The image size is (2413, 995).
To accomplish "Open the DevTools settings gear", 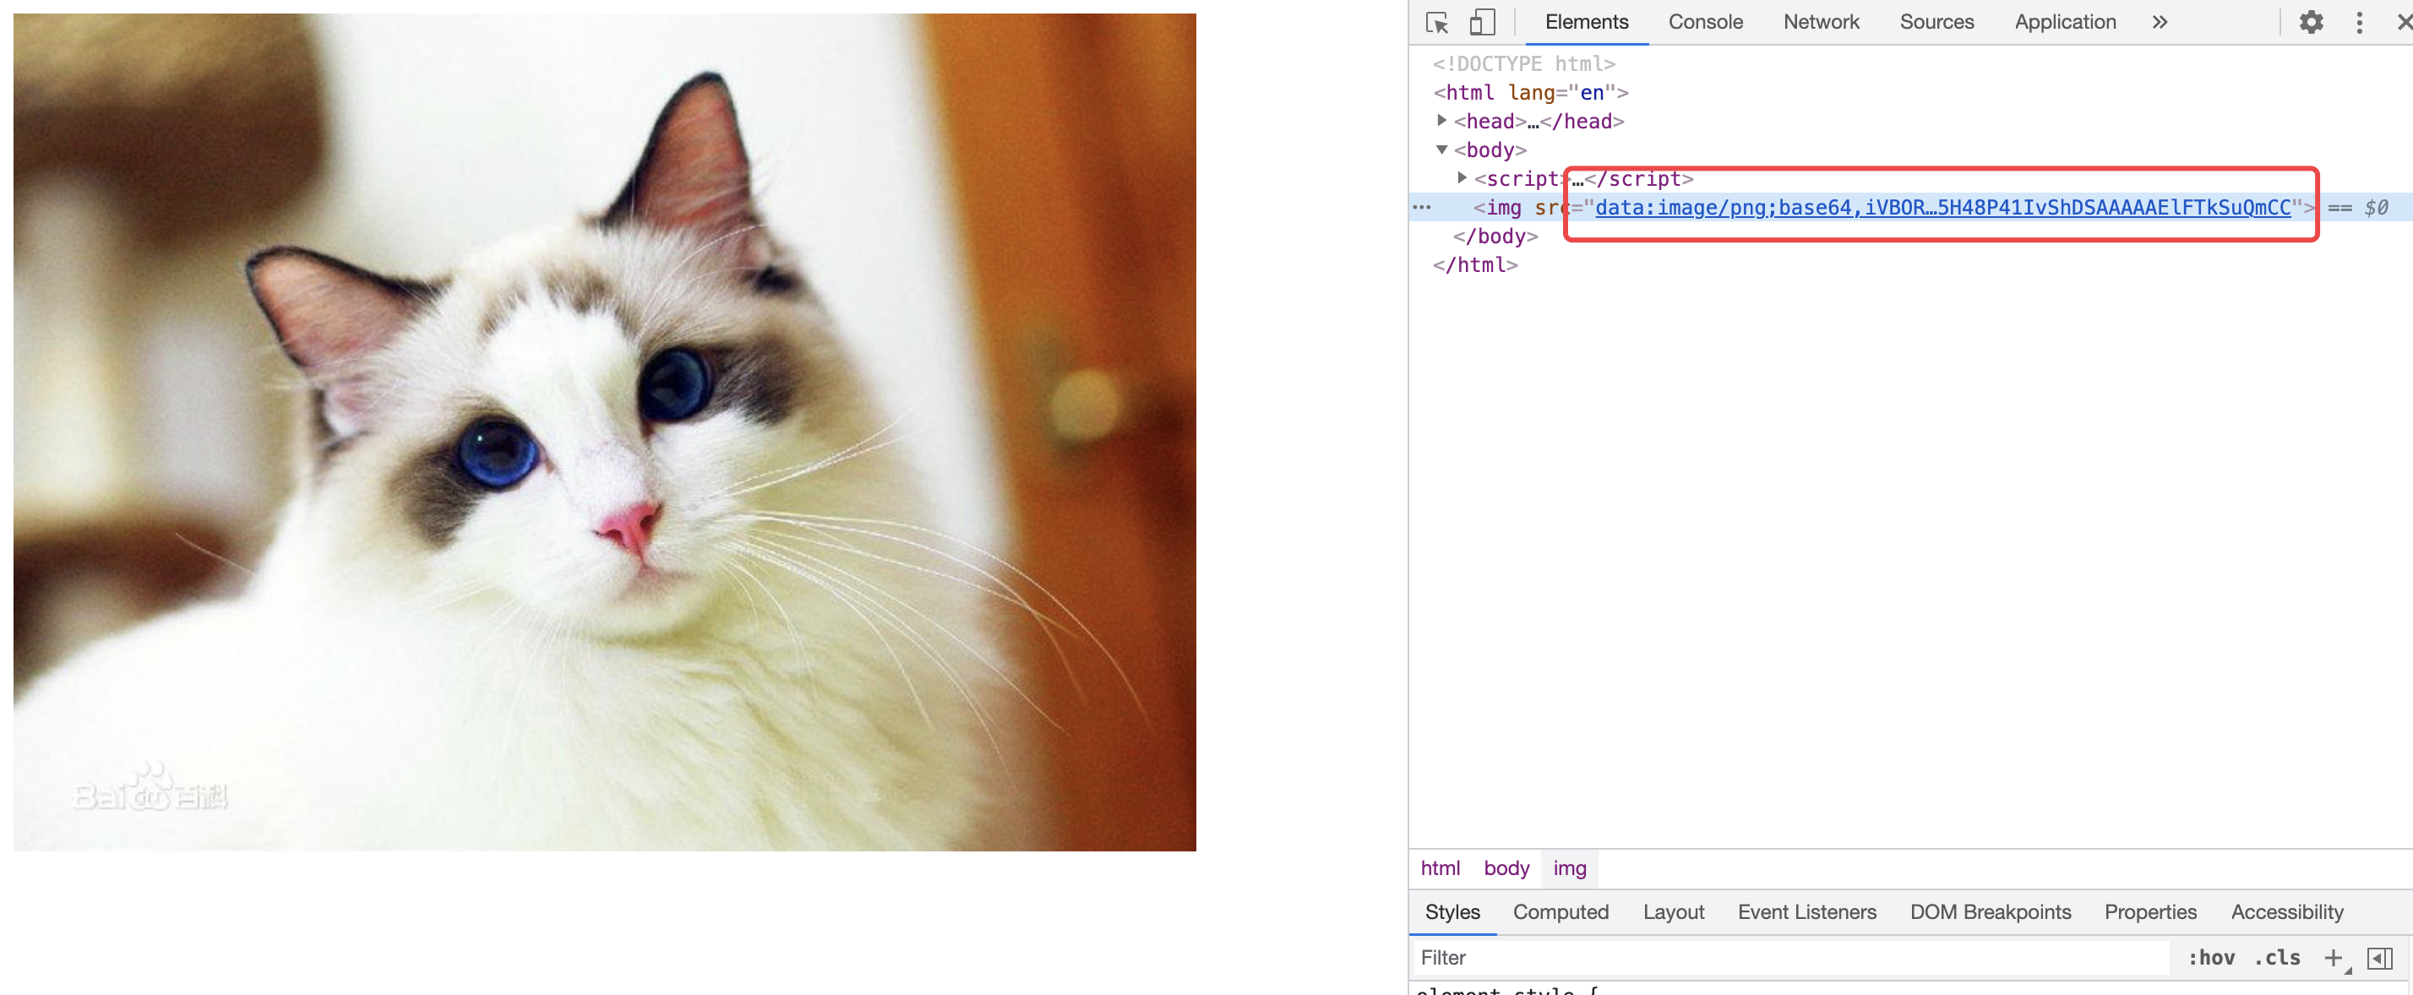I will 2311,23.
